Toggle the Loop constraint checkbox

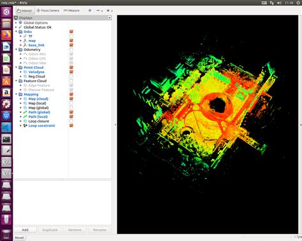tap(71, 125)
